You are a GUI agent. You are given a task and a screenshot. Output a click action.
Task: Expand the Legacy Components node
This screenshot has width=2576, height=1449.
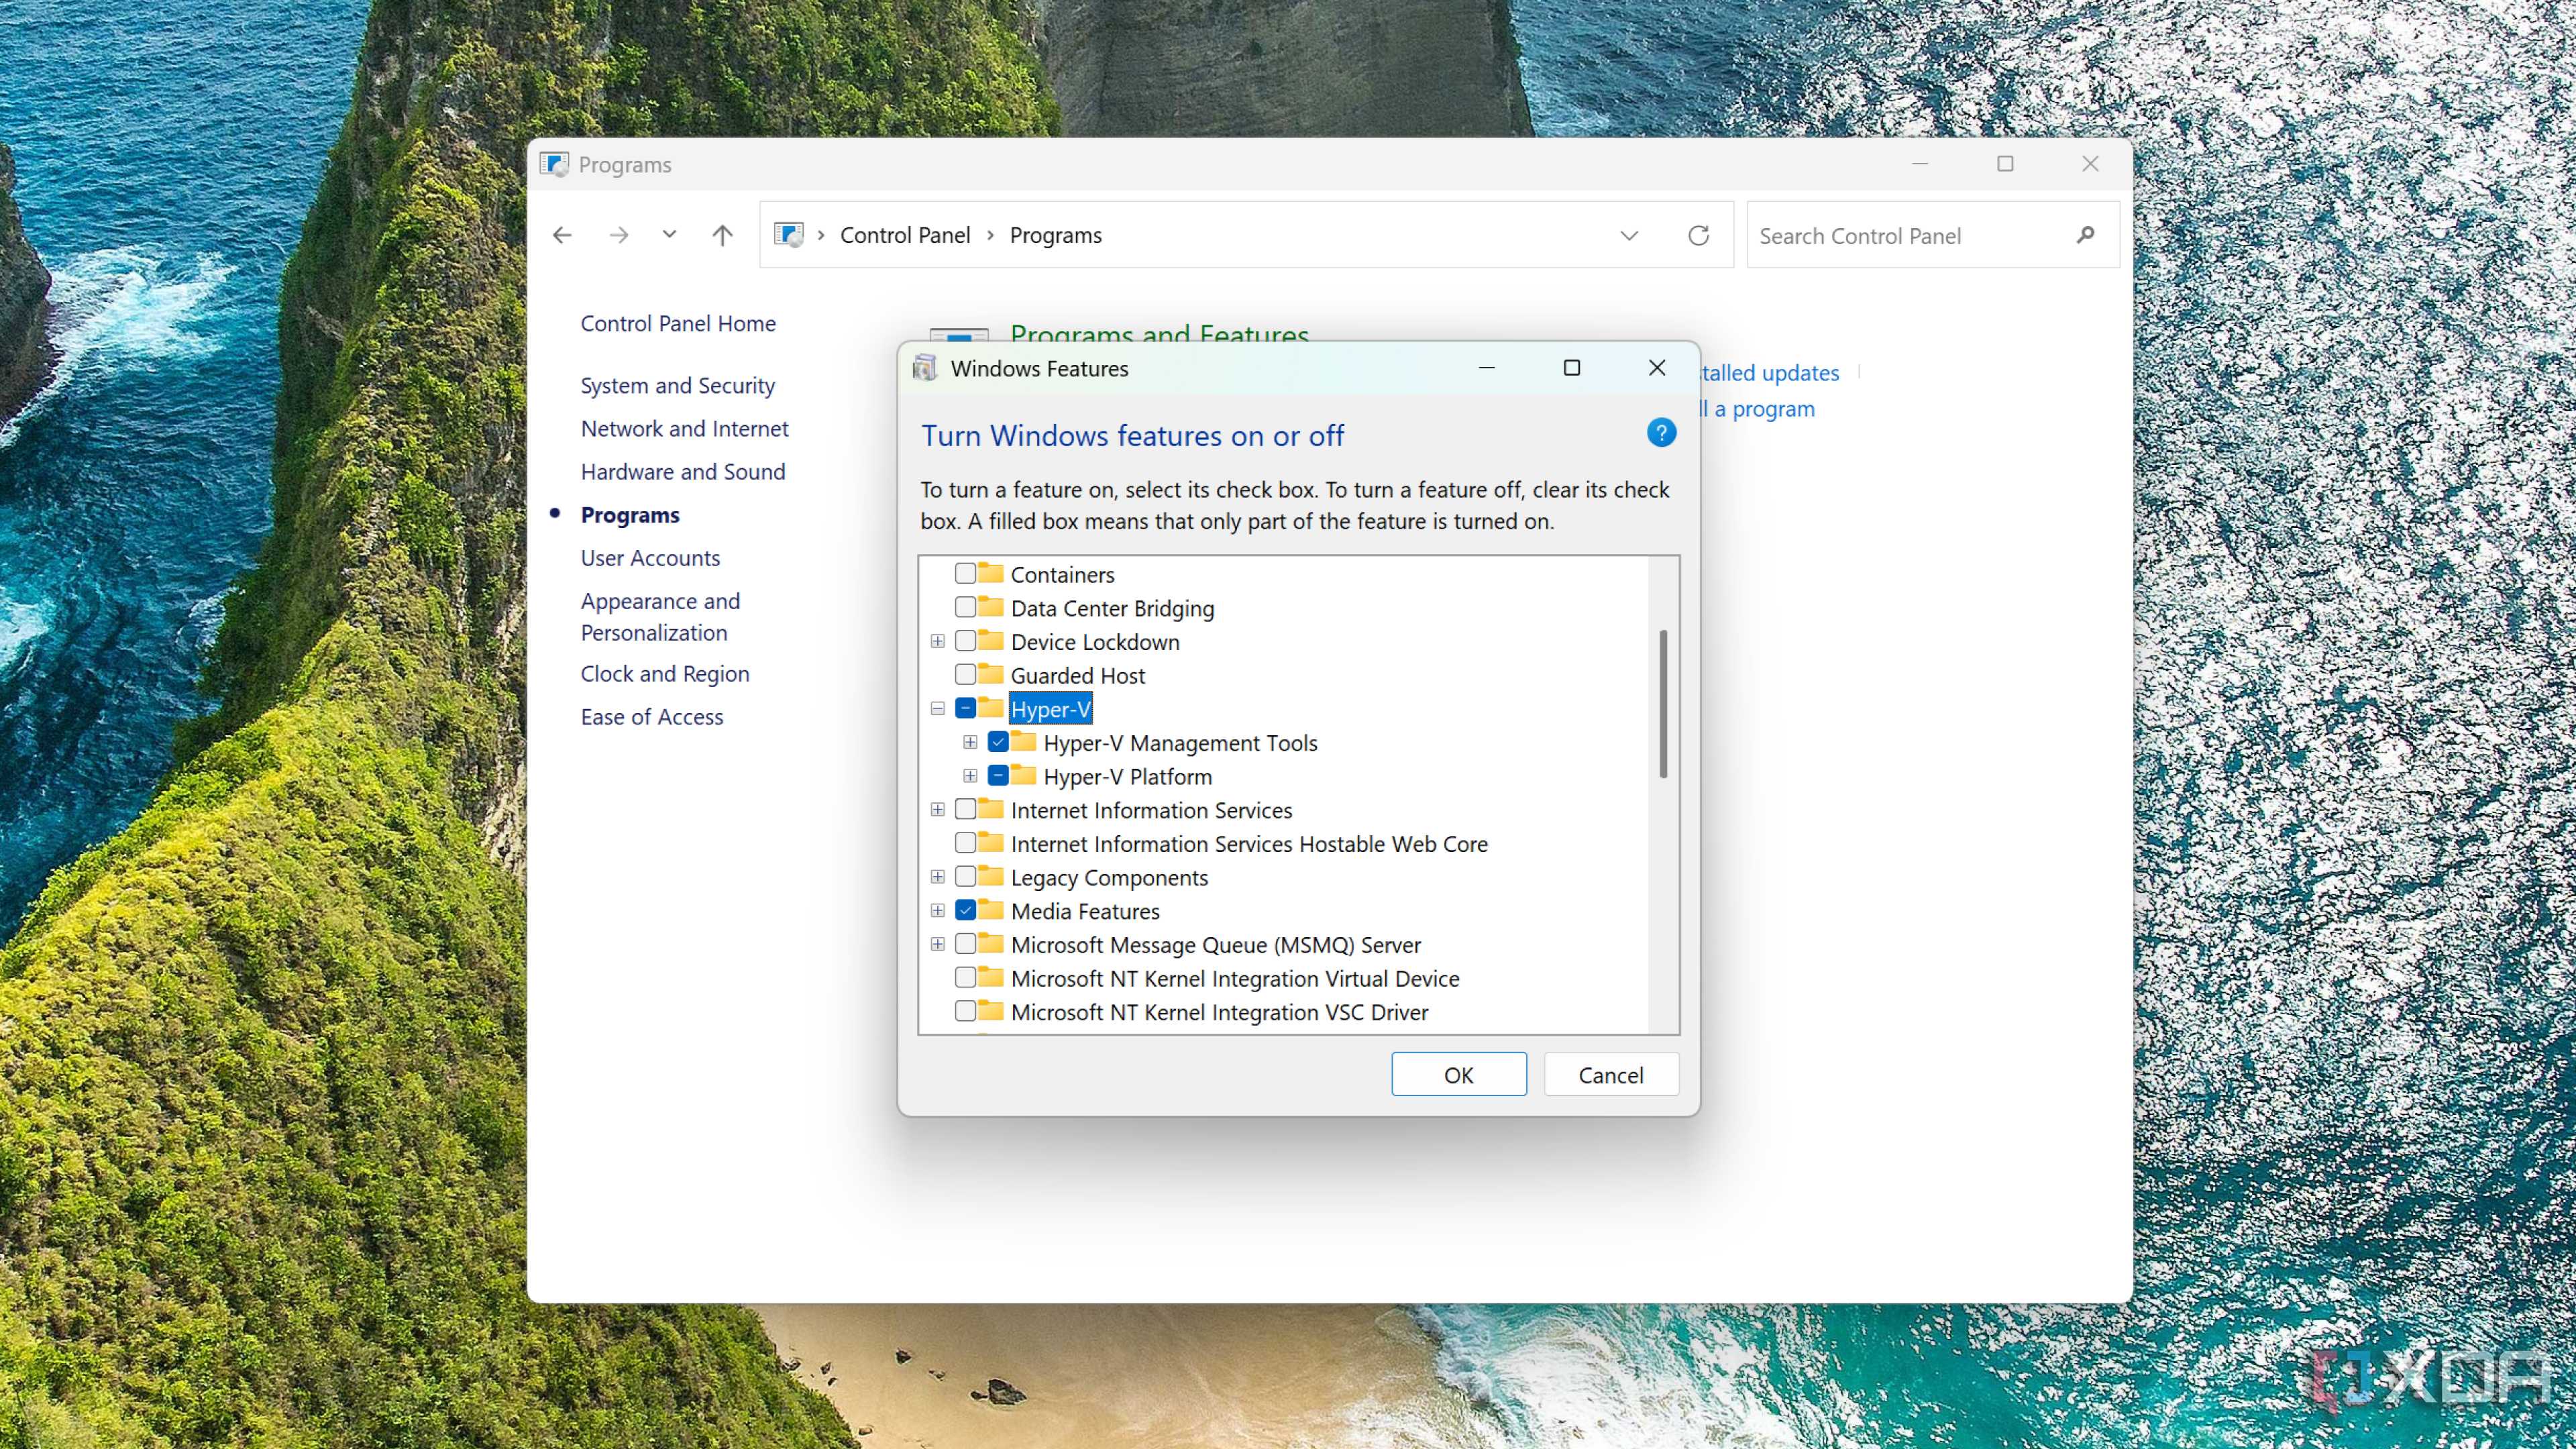pyautogui.click(x=937, y=876)
